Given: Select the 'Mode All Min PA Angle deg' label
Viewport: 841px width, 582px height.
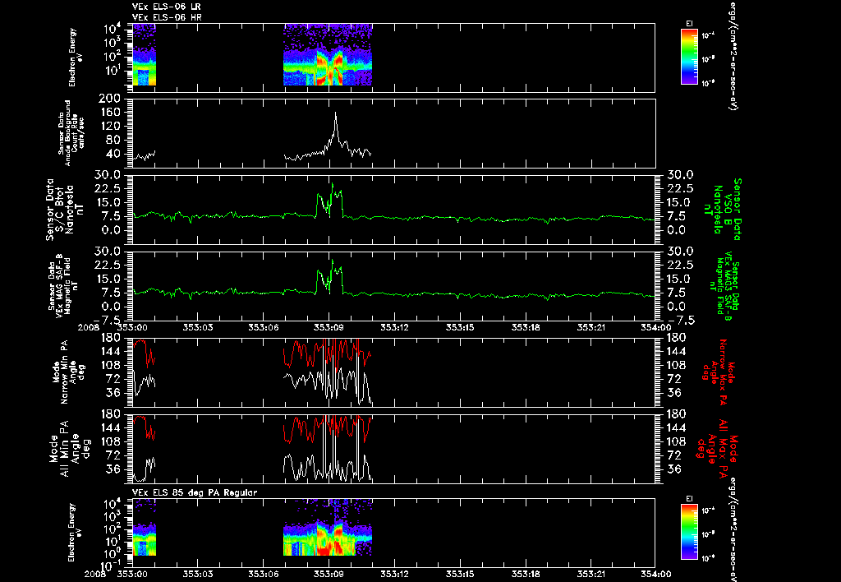Looking at the screenshot, I should pos(69,448).
